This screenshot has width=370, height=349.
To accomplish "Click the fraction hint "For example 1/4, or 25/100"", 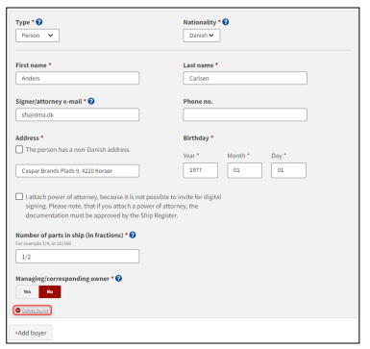I will coord(43,243).
